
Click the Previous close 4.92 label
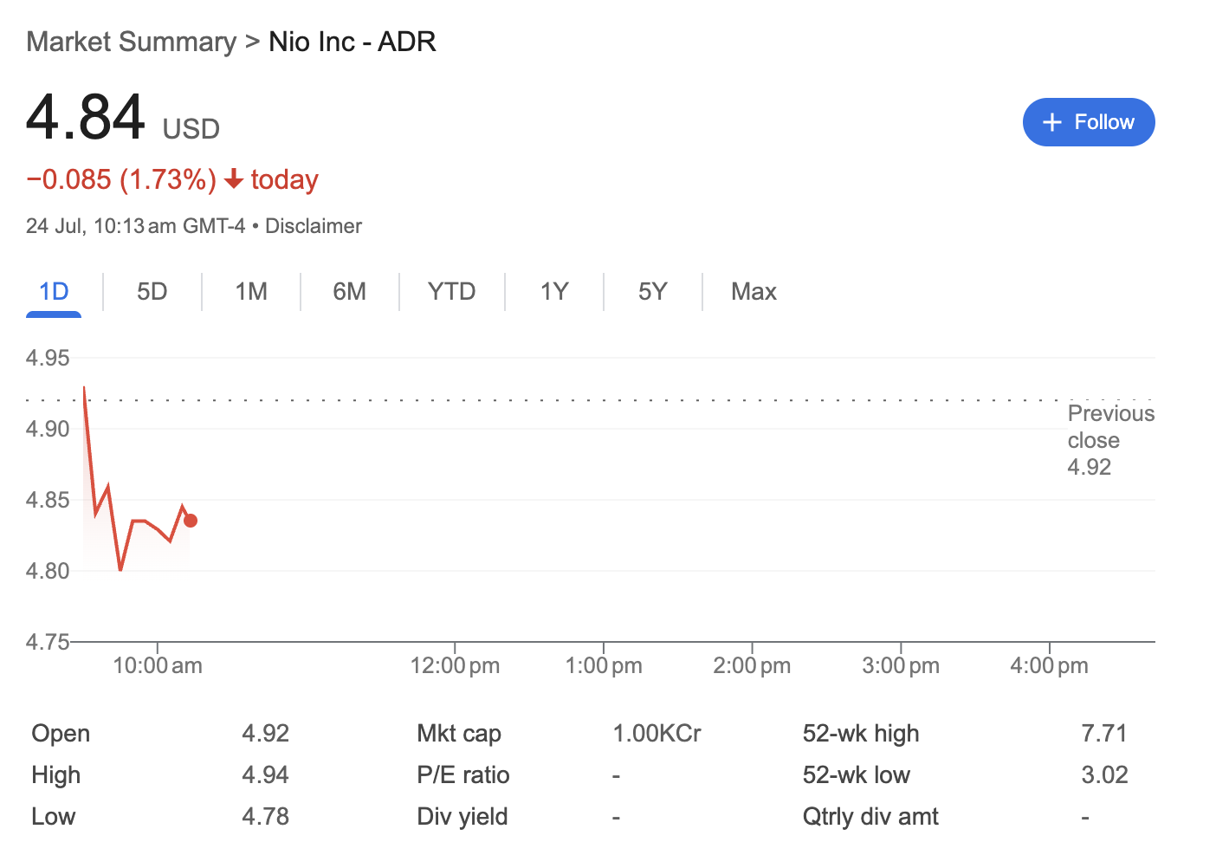[x=1111, y=440]
